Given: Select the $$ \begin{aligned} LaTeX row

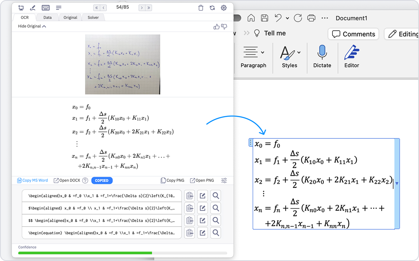Looking at the screenshot, I should point(102,221).
